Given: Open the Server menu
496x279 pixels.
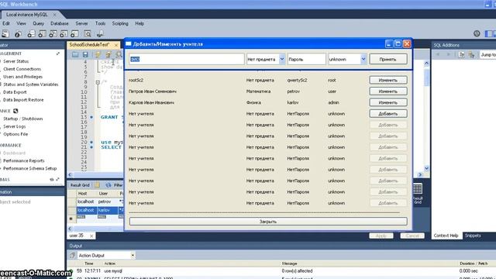Looking at the screenshot, I should [81, 23].
